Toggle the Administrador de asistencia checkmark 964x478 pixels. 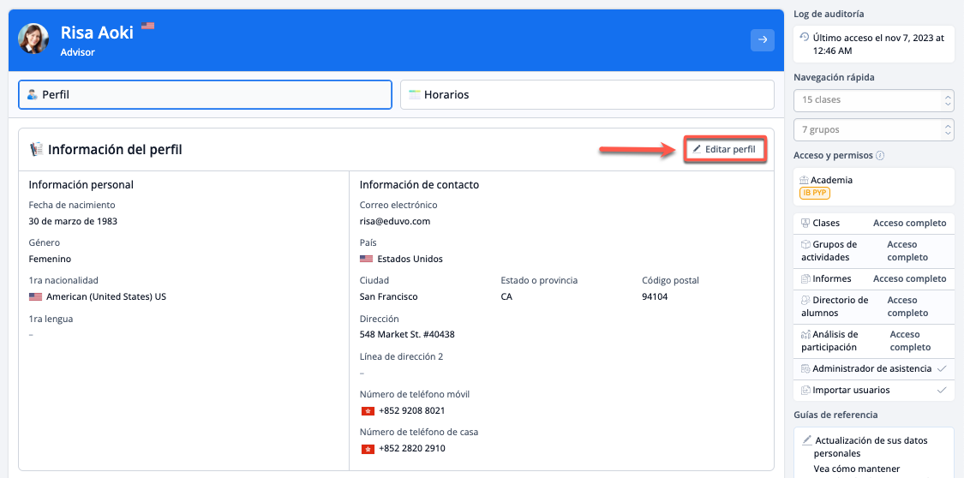942,368
